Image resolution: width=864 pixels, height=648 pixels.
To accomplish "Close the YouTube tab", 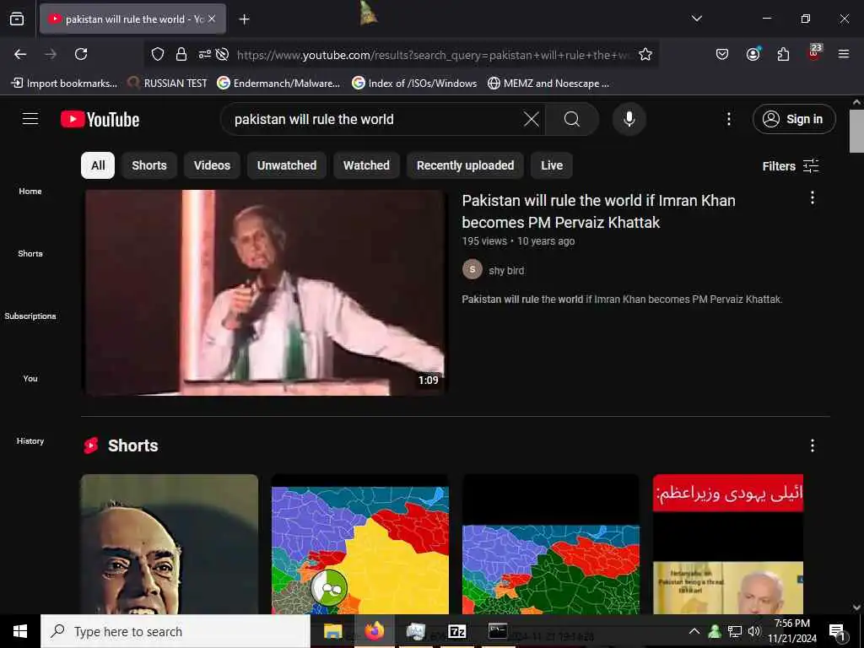I will (x=212, y=19).
